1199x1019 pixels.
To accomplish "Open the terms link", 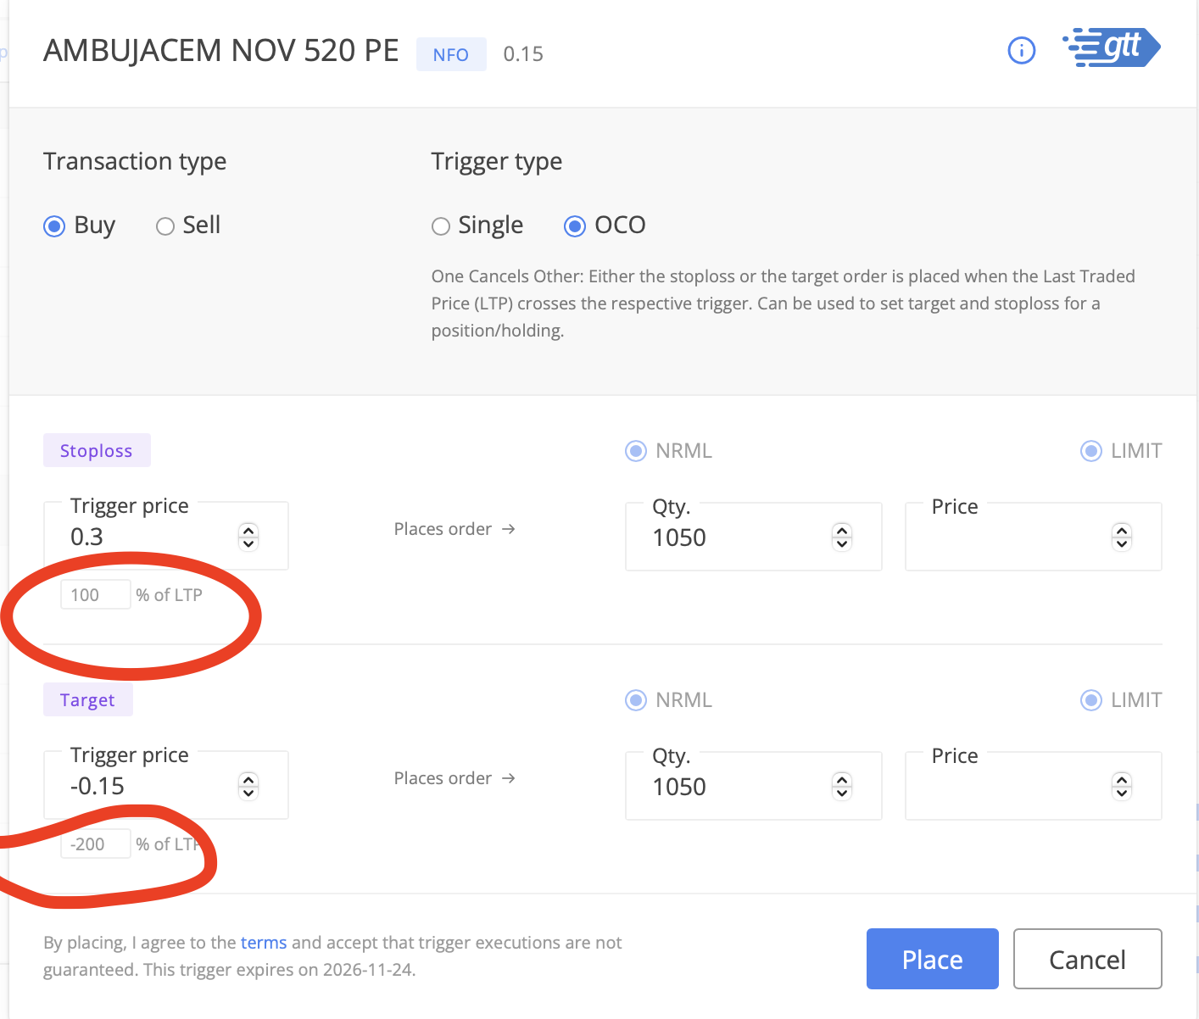I will point(264,943).
